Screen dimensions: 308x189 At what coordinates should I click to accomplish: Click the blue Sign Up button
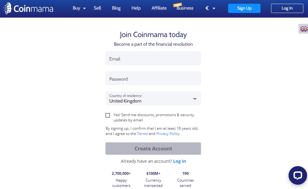pyautogui.click(x=244, y=8)
